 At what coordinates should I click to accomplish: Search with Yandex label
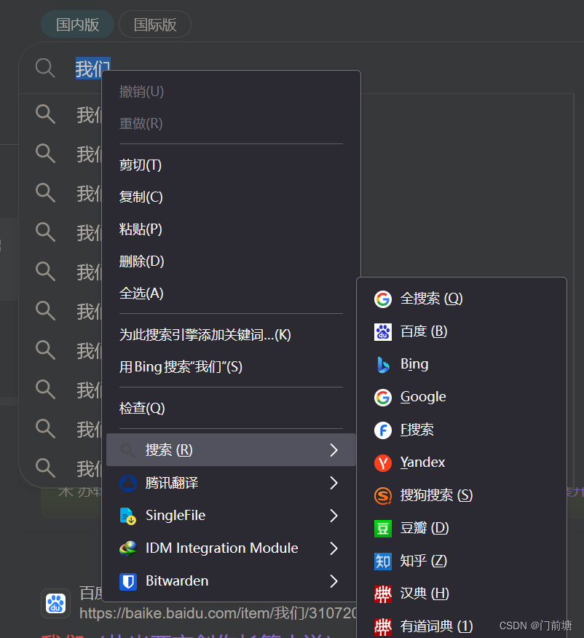coord(422,463)
